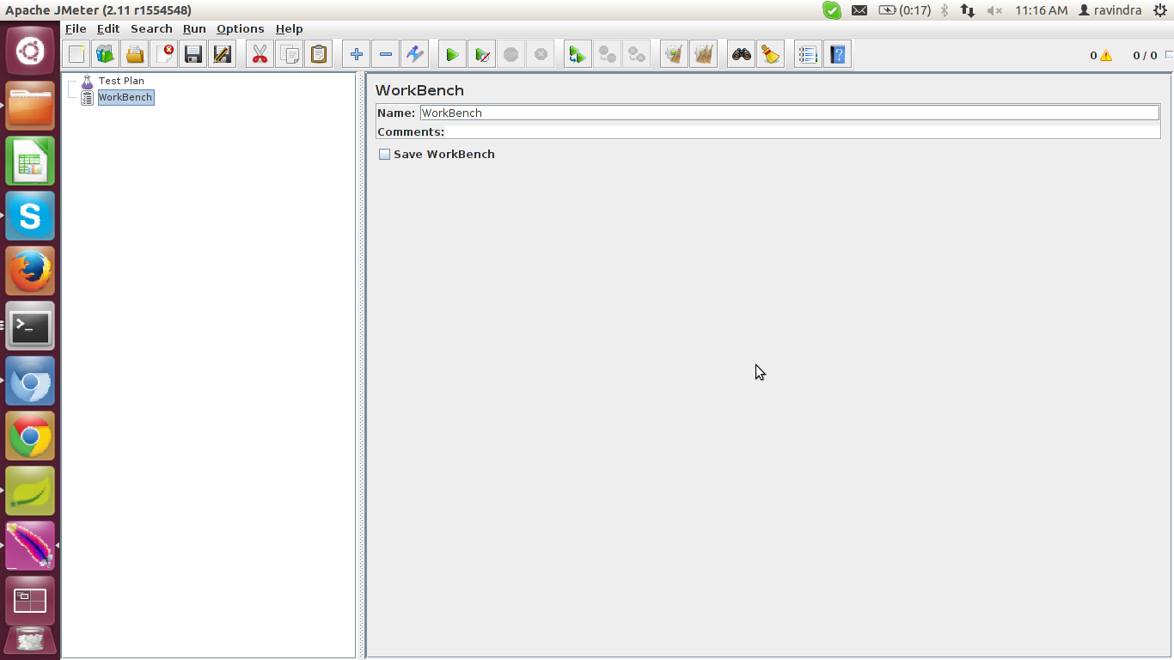Open the Templates icon in toolbar
Viewport: 1174px width, 660px height.
[x=106, y=55]
